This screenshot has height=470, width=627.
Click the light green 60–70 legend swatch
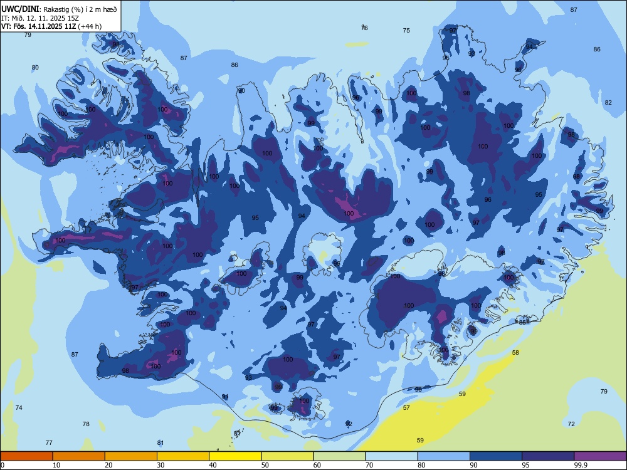339,456
